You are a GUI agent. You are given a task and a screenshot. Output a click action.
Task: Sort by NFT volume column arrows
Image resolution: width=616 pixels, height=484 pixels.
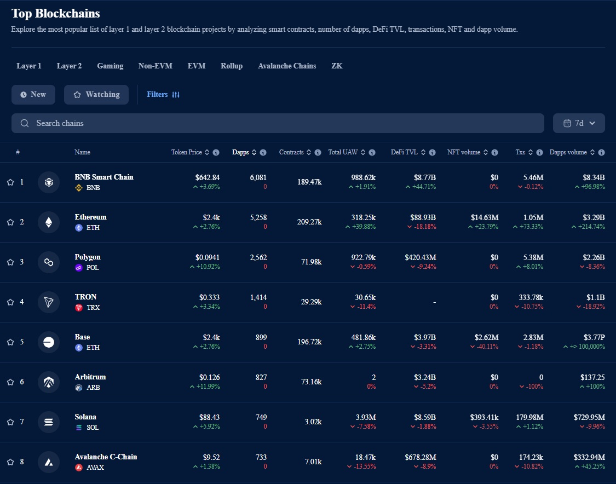(x=486, y=152)
